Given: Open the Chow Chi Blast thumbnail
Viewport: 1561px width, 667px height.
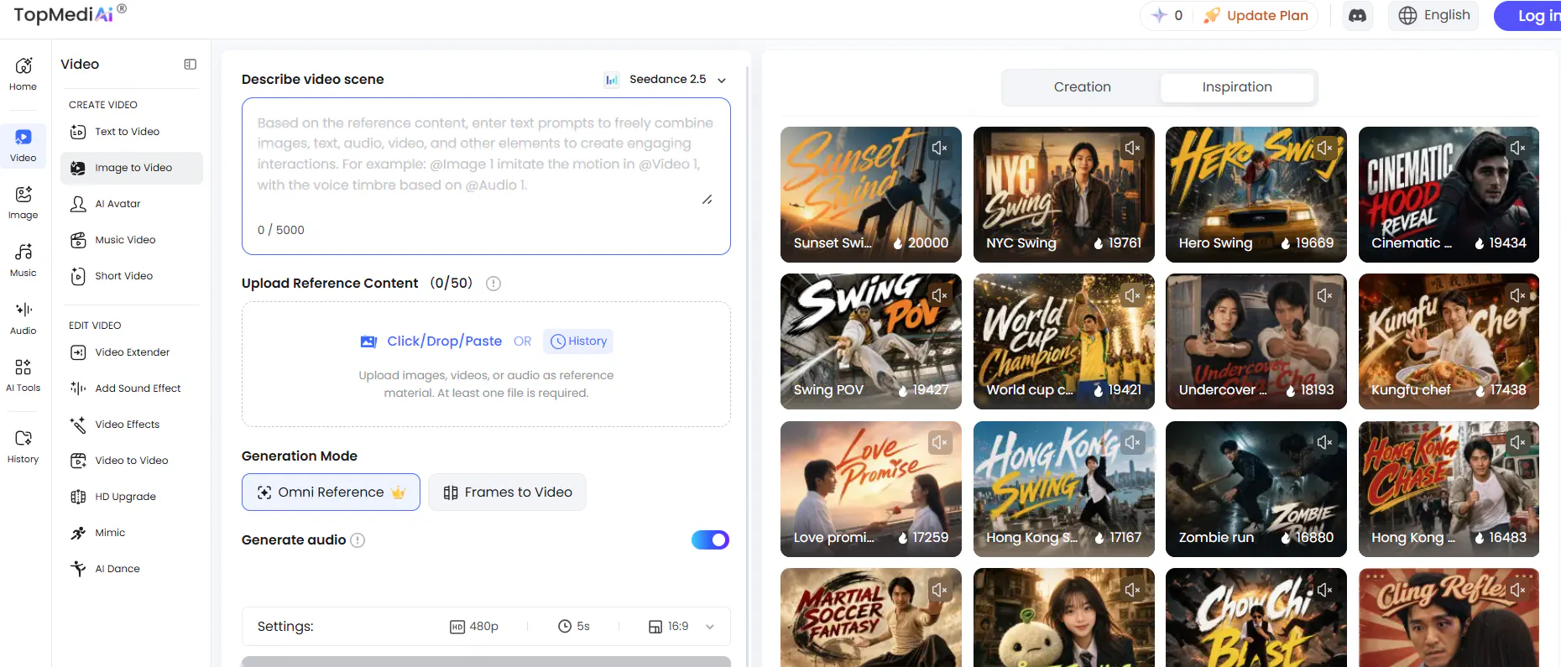Looking at the screenshot, I should pyautogui.click(x=1256, y=617).
